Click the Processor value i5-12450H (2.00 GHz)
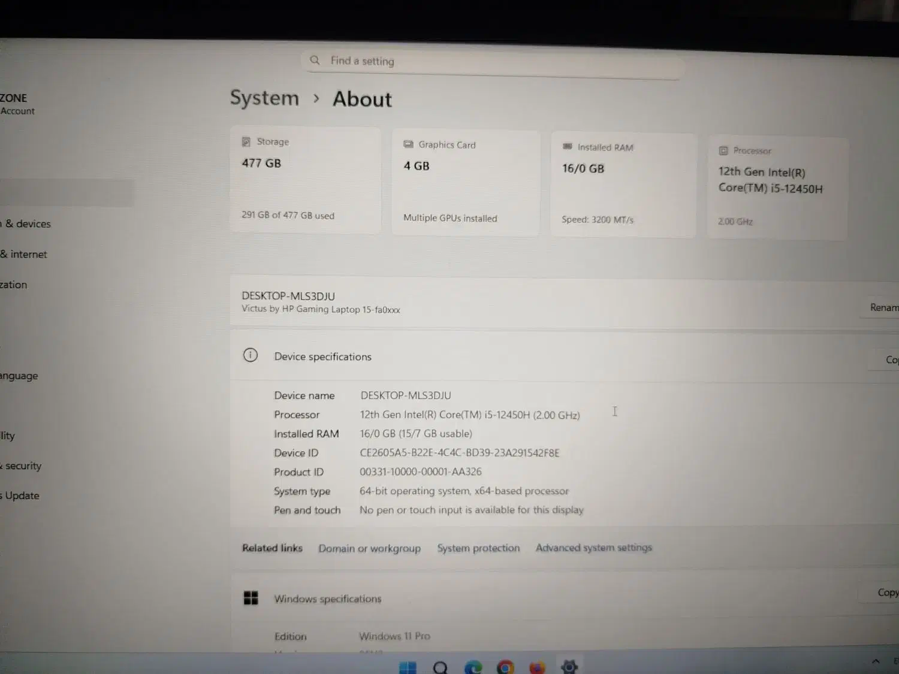 coord(470,415)
